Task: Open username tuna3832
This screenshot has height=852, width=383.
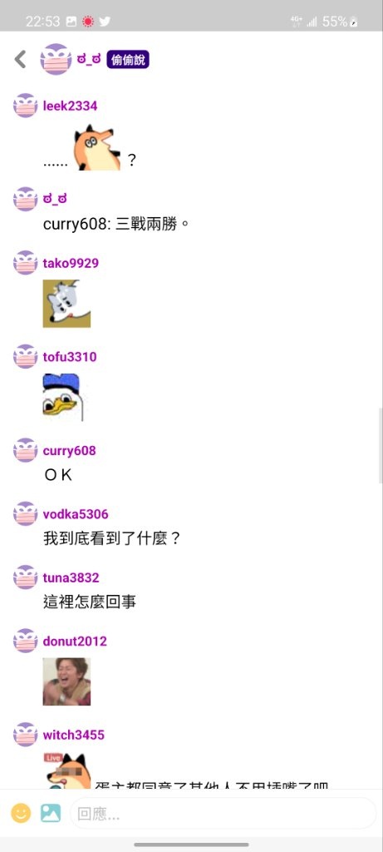Action: [71, 577]
